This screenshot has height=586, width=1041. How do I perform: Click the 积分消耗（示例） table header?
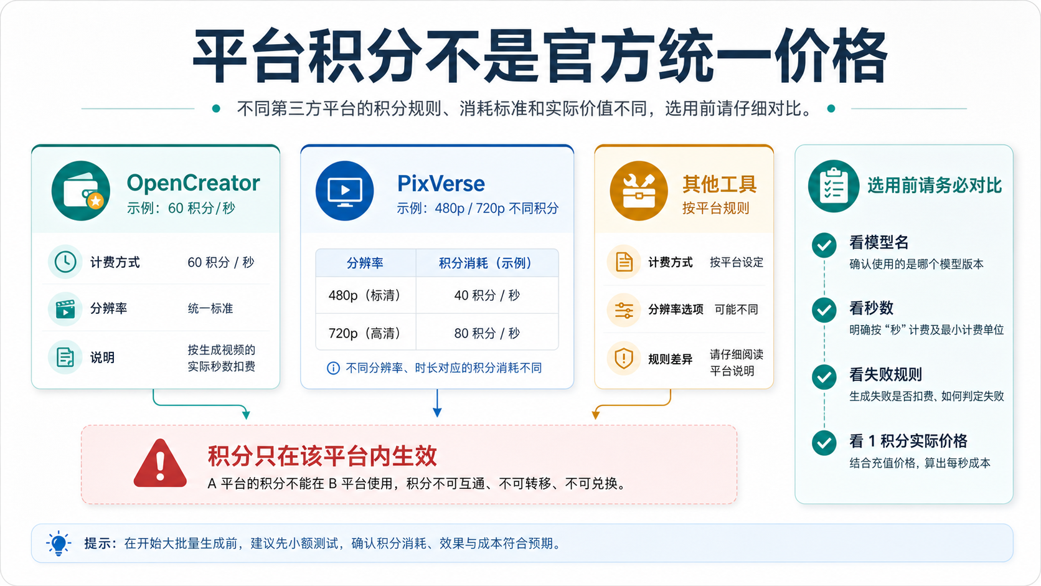point(487,263)
